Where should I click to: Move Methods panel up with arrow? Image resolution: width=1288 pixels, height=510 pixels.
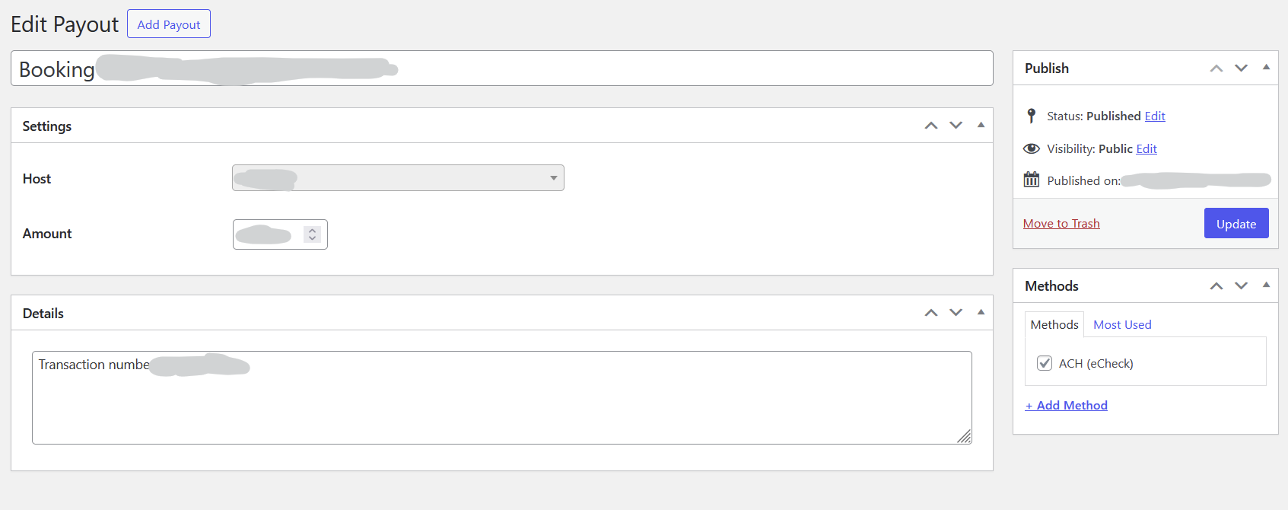[x=1216, y=286]
